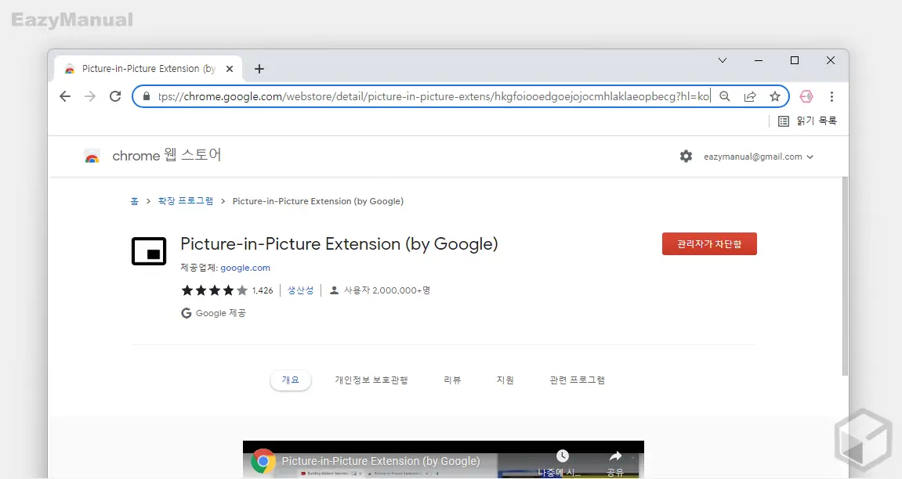Click the share page icon in address bar
This screenshot has width=902, height=479.
(x=750, y=96)
